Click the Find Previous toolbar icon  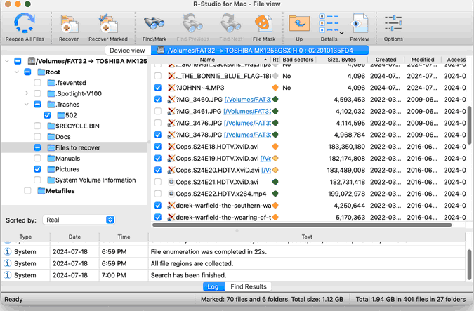(192, 24)
